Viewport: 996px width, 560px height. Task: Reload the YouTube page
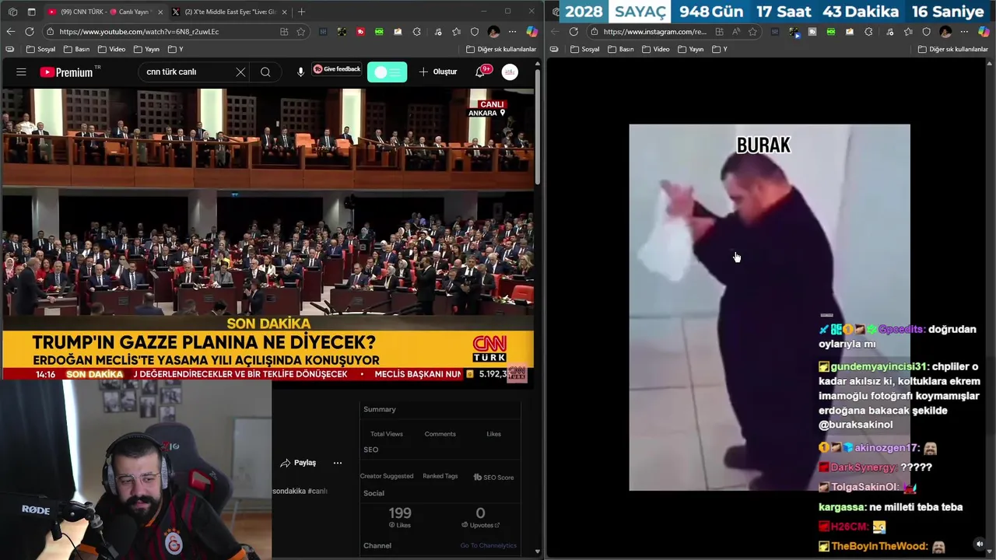(x=30, y=32)
